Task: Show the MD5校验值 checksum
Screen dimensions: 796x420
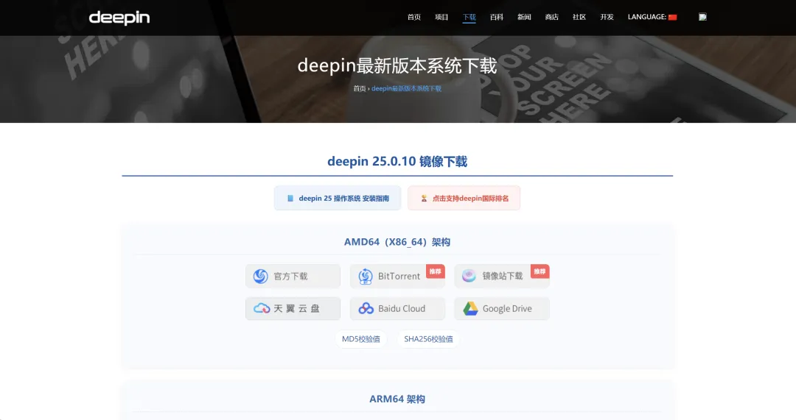Action: [361, 339]
